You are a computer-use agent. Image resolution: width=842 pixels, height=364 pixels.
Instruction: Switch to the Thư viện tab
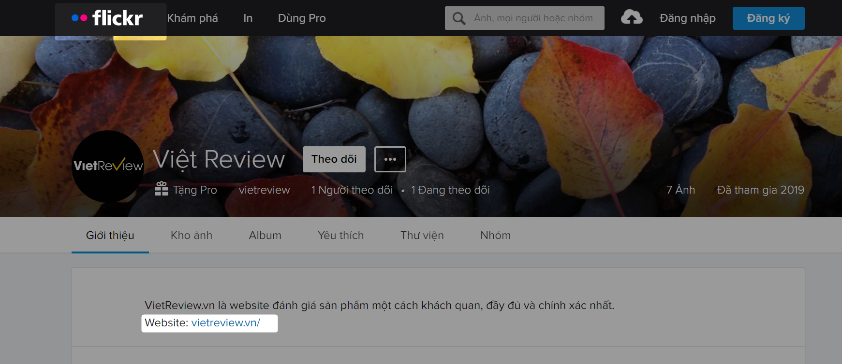point(422,236)
